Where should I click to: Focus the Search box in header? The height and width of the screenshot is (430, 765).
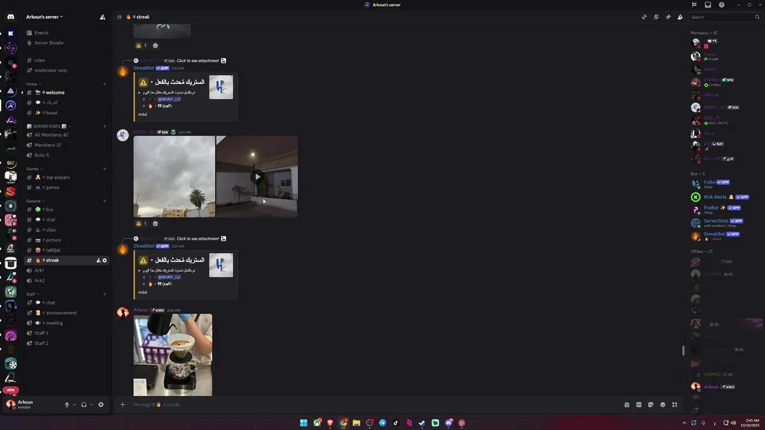[724, 17]
